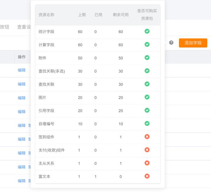This screenshot has height=192, width=211.
Task: Click the red cross icon for 支付(收款)组件
Action: (147, 150)
